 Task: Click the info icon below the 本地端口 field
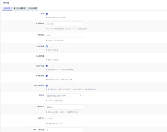(47, 40)
